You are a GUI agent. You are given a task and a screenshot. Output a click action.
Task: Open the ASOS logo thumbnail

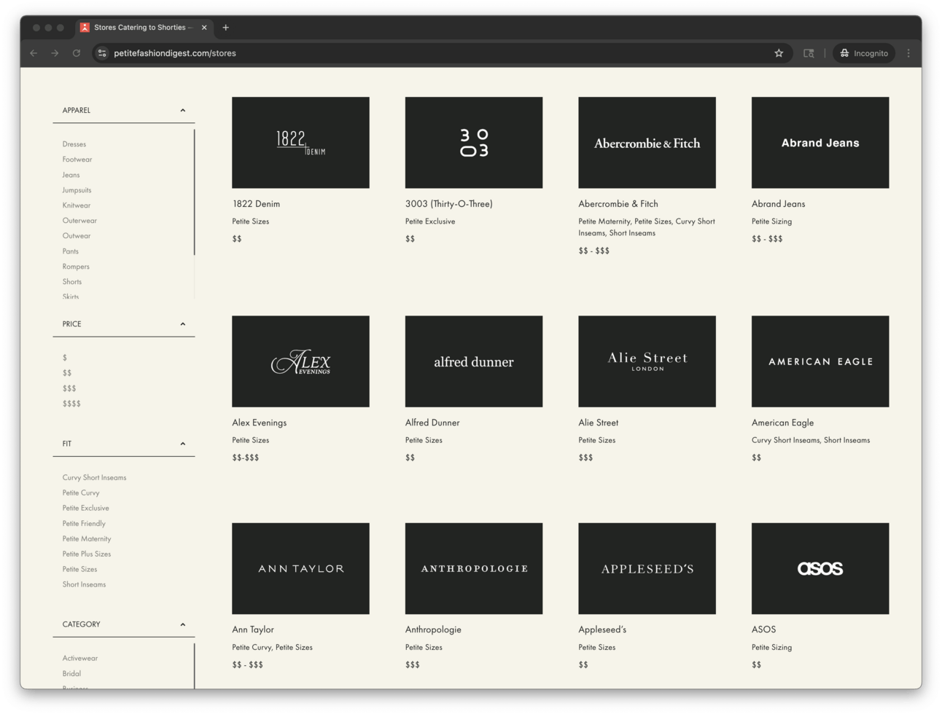820,568
